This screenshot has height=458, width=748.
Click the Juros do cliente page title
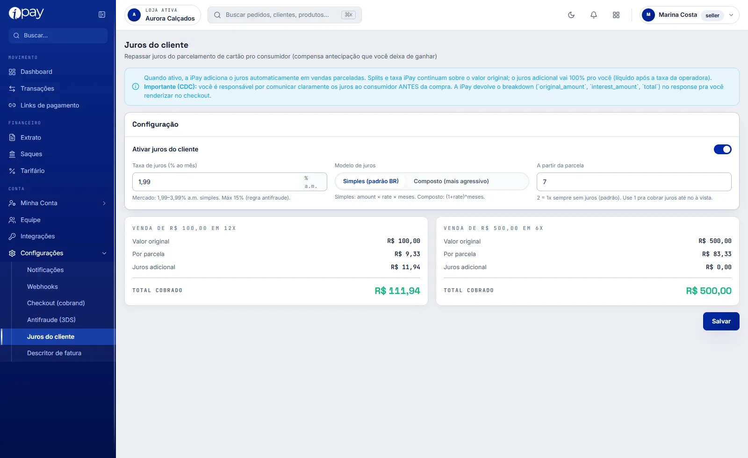tap(156, 45)
